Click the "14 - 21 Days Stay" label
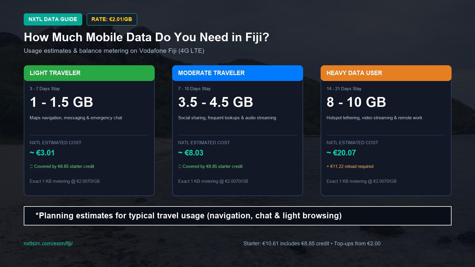This screenshot has height=267, width=475. (344, 89)
